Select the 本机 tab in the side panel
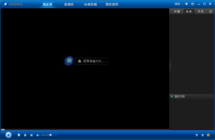This screenshot has height=140, width=215. tap(201, 11)
